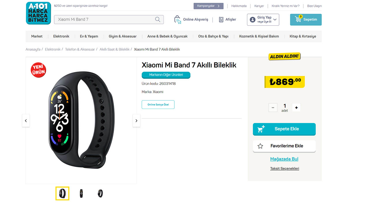Open the Afişler flyer icon
The height and width of the screenshot is (207, 369).
(x=221, y=20)
